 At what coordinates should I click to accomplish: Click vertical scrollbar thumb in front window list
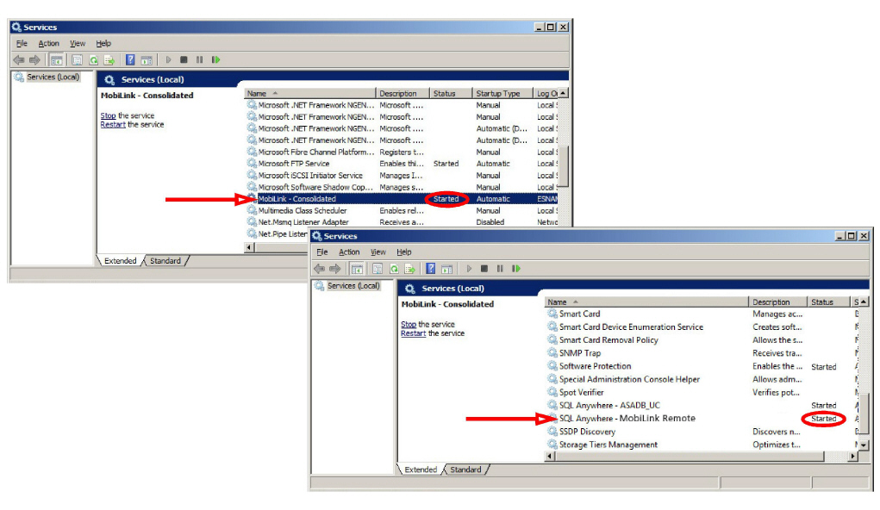point(864,414)
